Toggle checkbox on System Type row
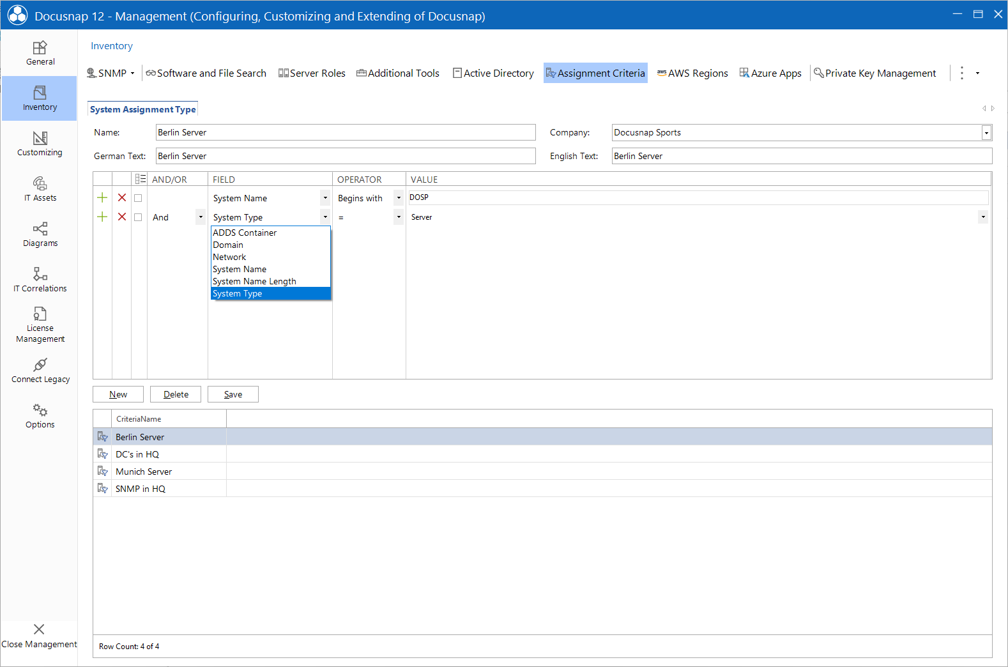The height and width of the screenshot is (667, 1008). 138,217
